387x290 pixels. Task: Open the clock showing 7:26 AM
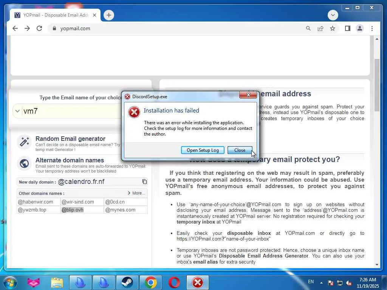pos(367,283)
